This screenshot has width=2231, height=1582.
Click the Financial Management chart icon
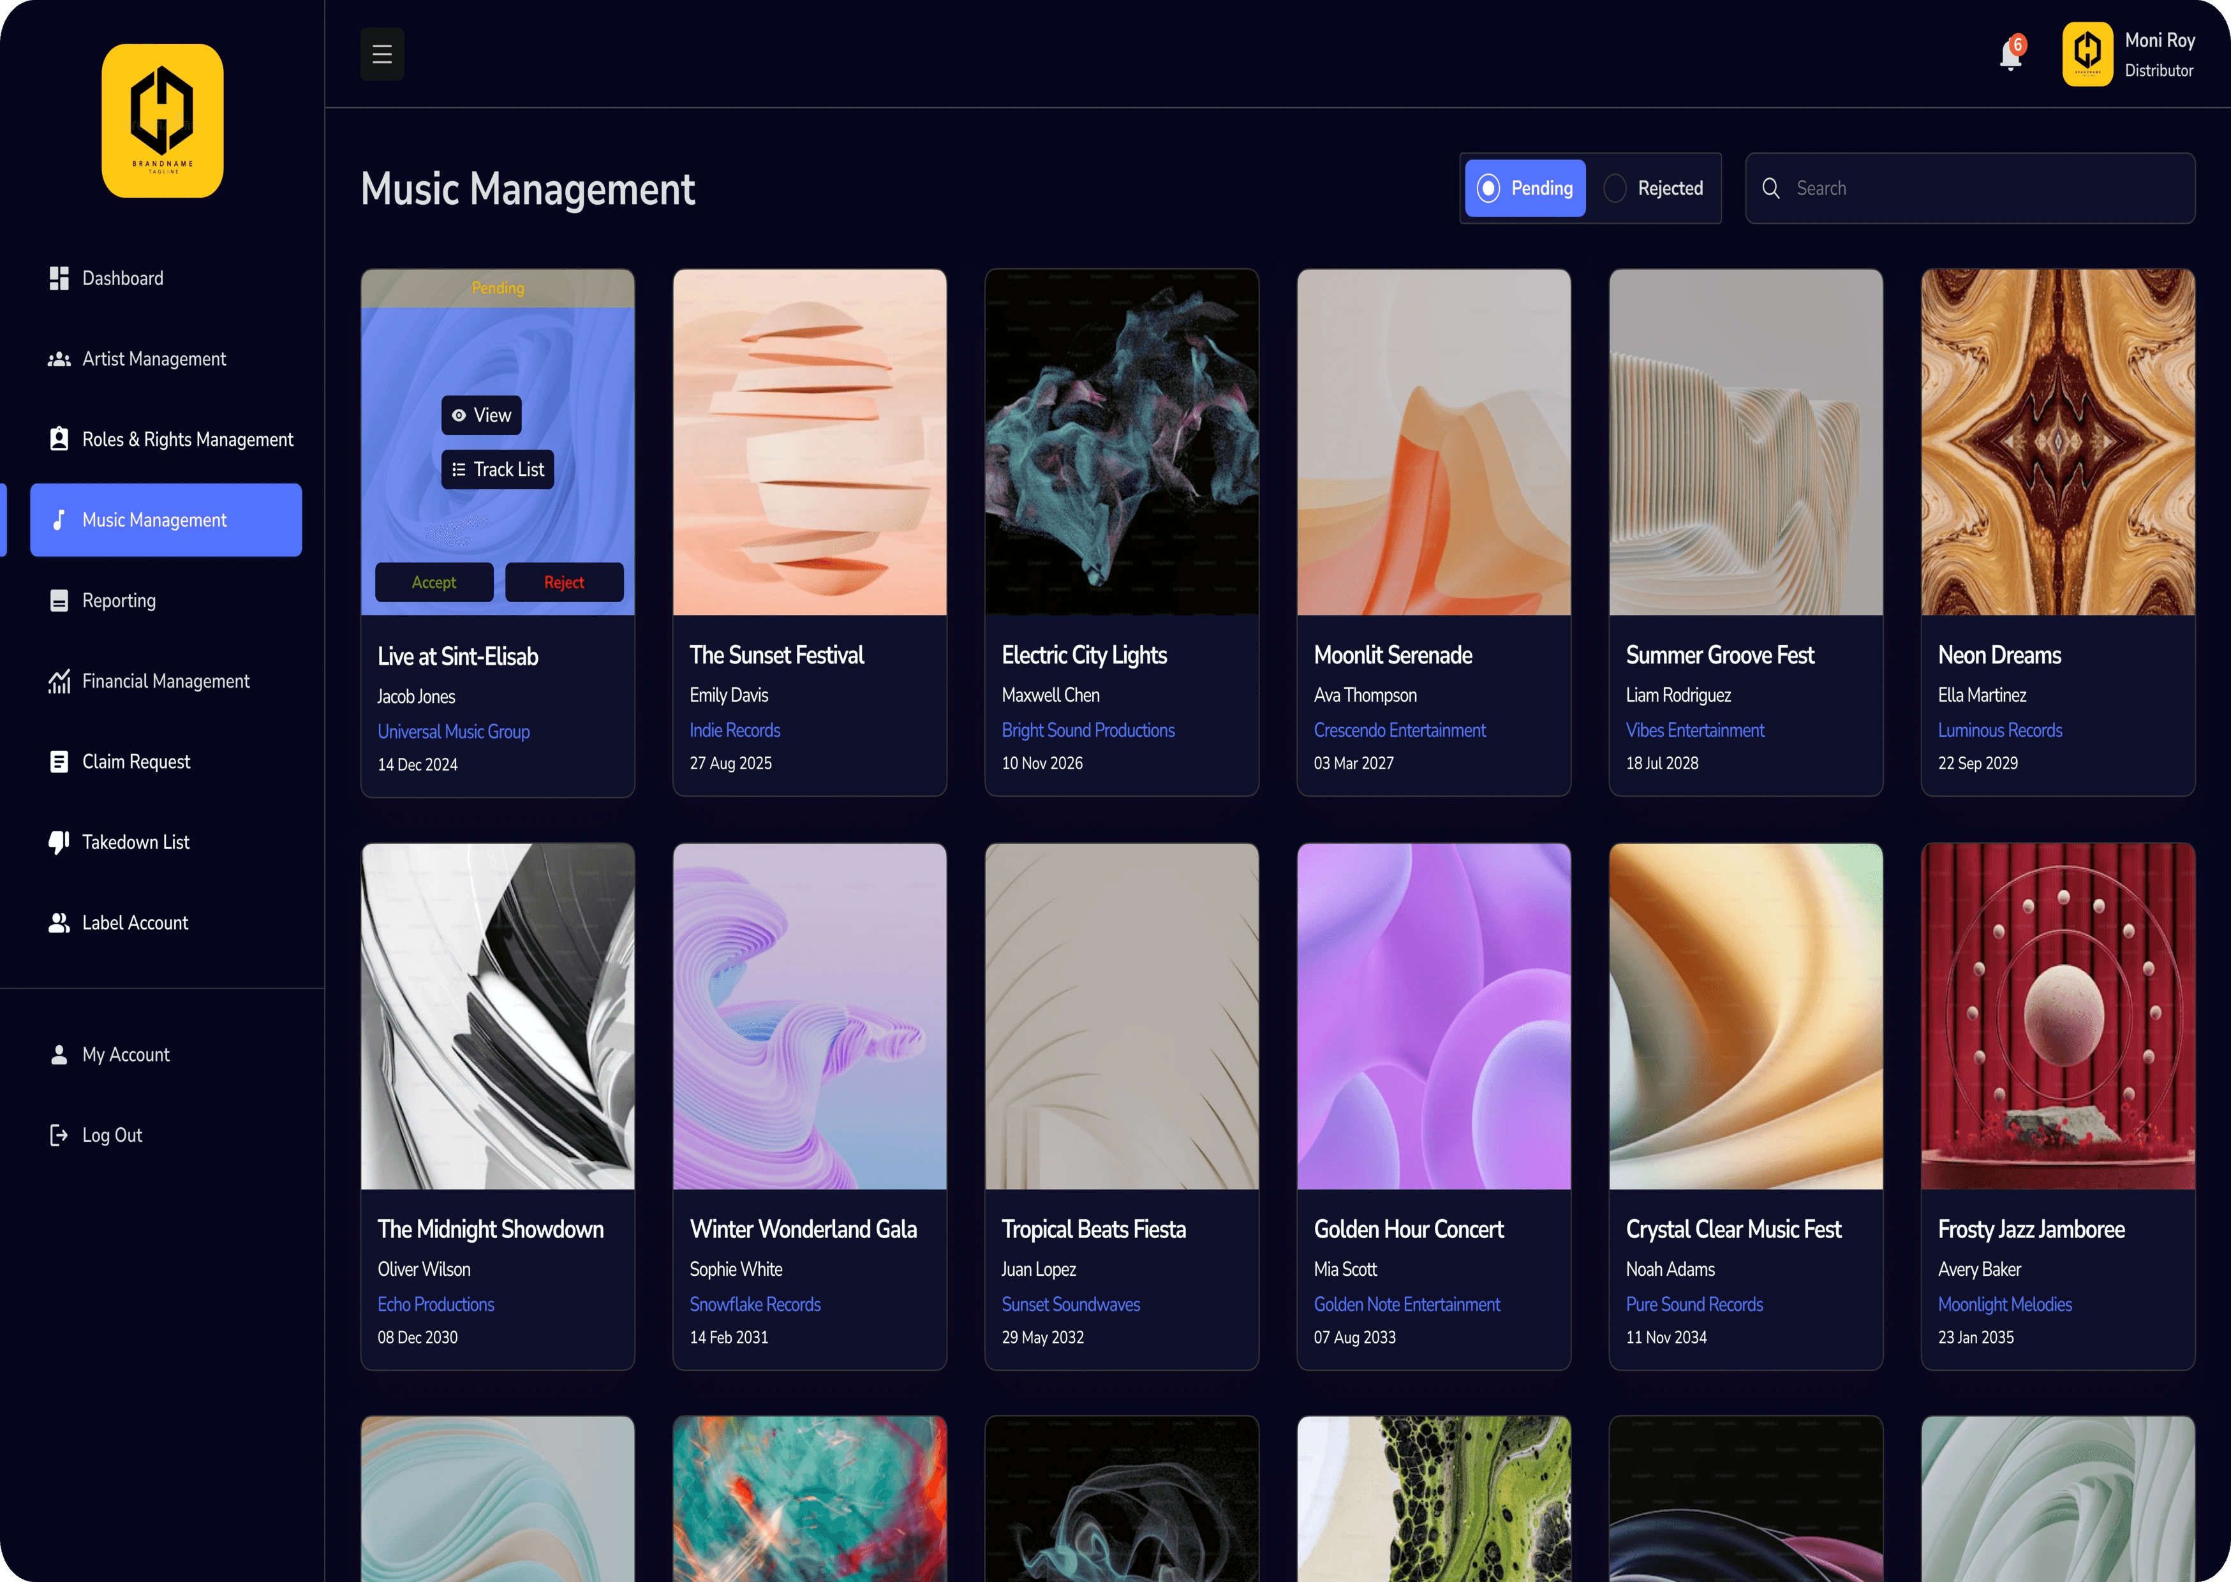point(59,681)
